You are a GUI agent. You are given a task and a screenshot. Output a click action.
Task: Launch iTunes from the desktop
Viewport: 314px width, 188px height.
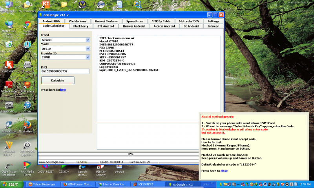pyautogui.click(x=27, y=106)
